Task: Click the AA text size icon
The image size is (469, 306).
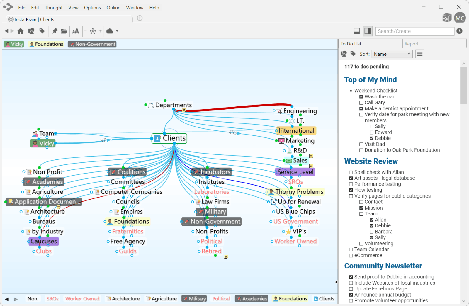Action: click(75, 31)
